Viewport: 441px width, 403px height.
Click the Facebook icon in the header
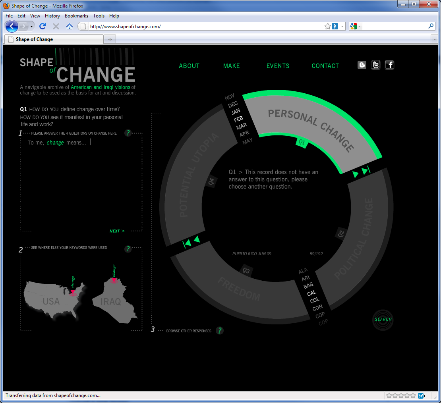(x=389, y=65)
